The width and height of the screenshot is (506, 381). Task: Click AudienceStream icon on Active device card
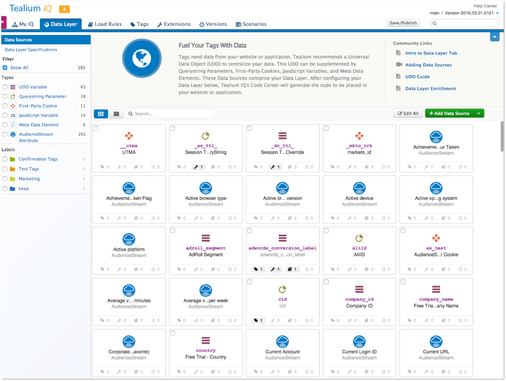click(359, 188)
